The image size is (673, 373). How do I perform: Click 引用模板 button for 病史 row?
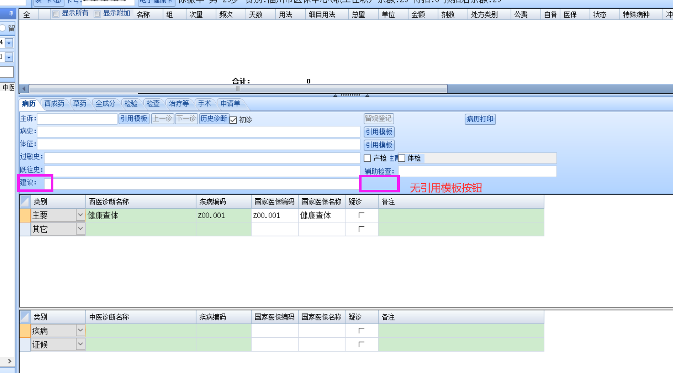pyautogui.click(x=379, y=132)
